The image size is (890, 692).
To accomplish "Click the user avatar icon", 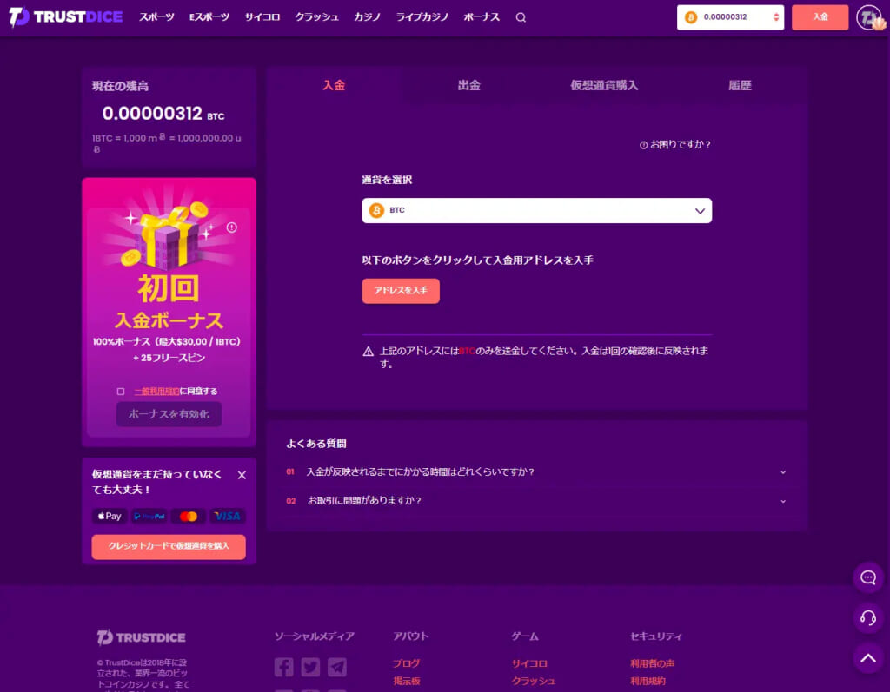I will click(x=869, y=17).
